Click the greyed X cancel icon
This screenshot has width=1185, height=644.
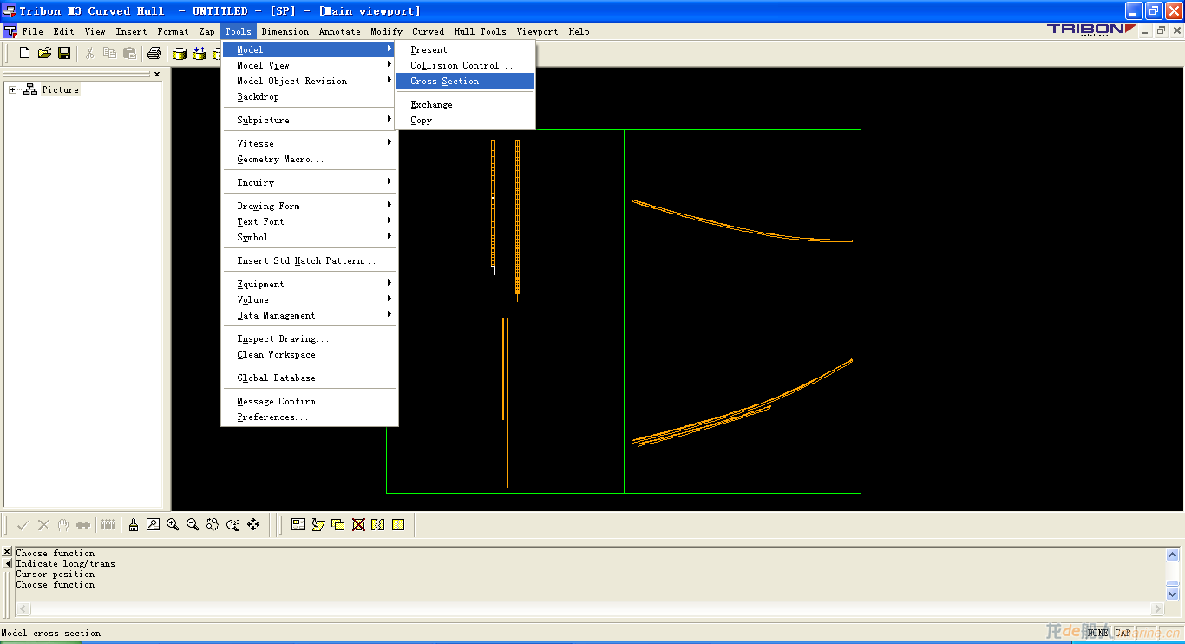(x=43, y=524)
